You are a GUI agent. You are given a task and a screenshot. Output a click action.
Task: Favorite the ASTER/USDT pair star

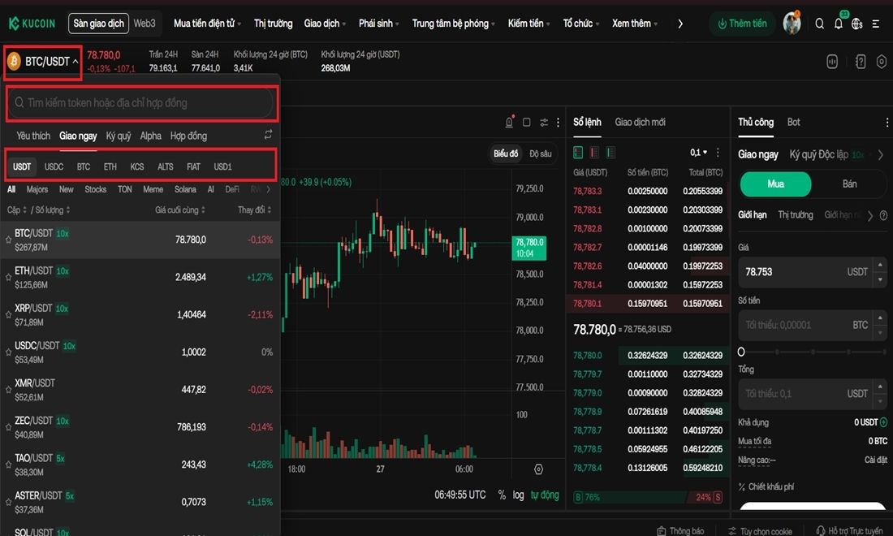(x=8, y=503)
